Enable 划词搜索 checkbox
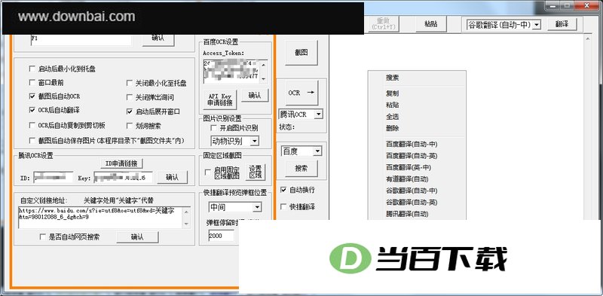Image resolution: width=603 pixels, height=296 pixels. tap(129, 126)
